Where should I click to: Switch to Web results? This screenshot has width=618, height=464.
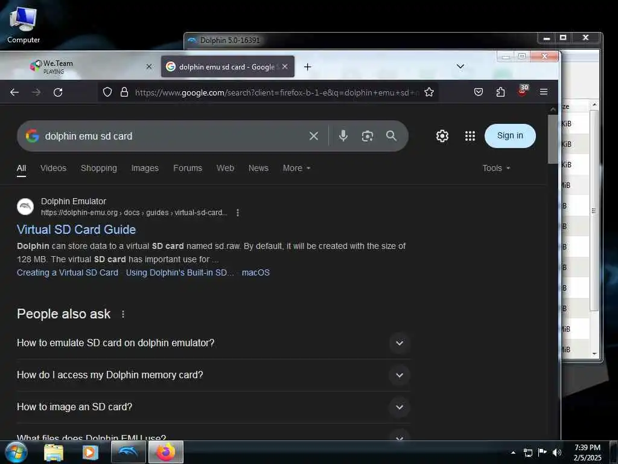pos(225,168)
